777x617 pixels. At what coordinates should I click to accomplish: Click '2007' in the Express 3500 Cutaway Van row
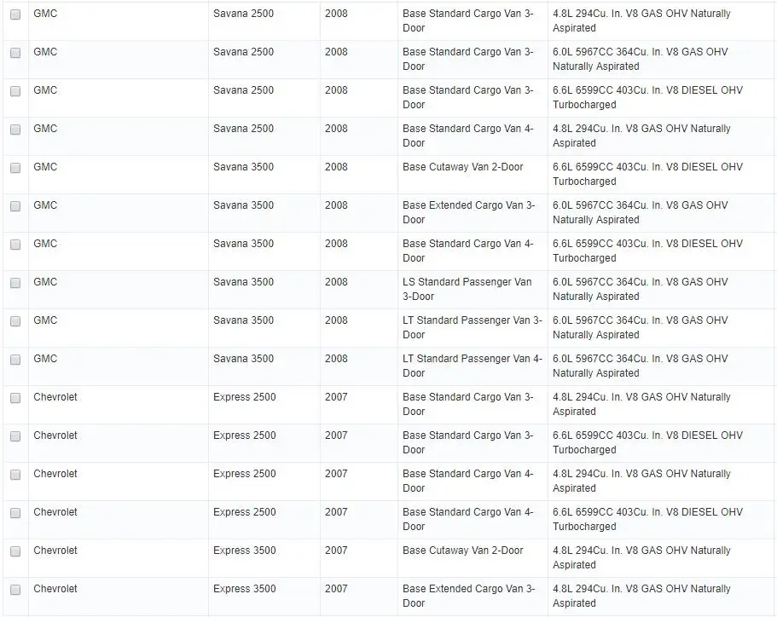pos(336,551)
